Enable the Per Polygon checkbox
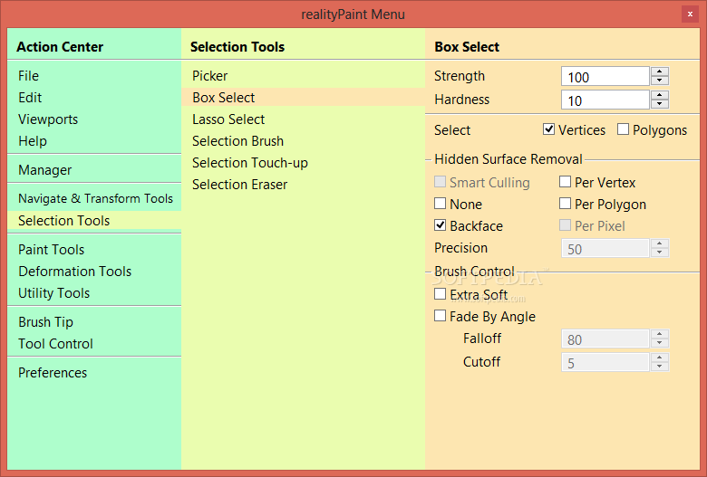 pyautogui.click(x=565, y=203)
